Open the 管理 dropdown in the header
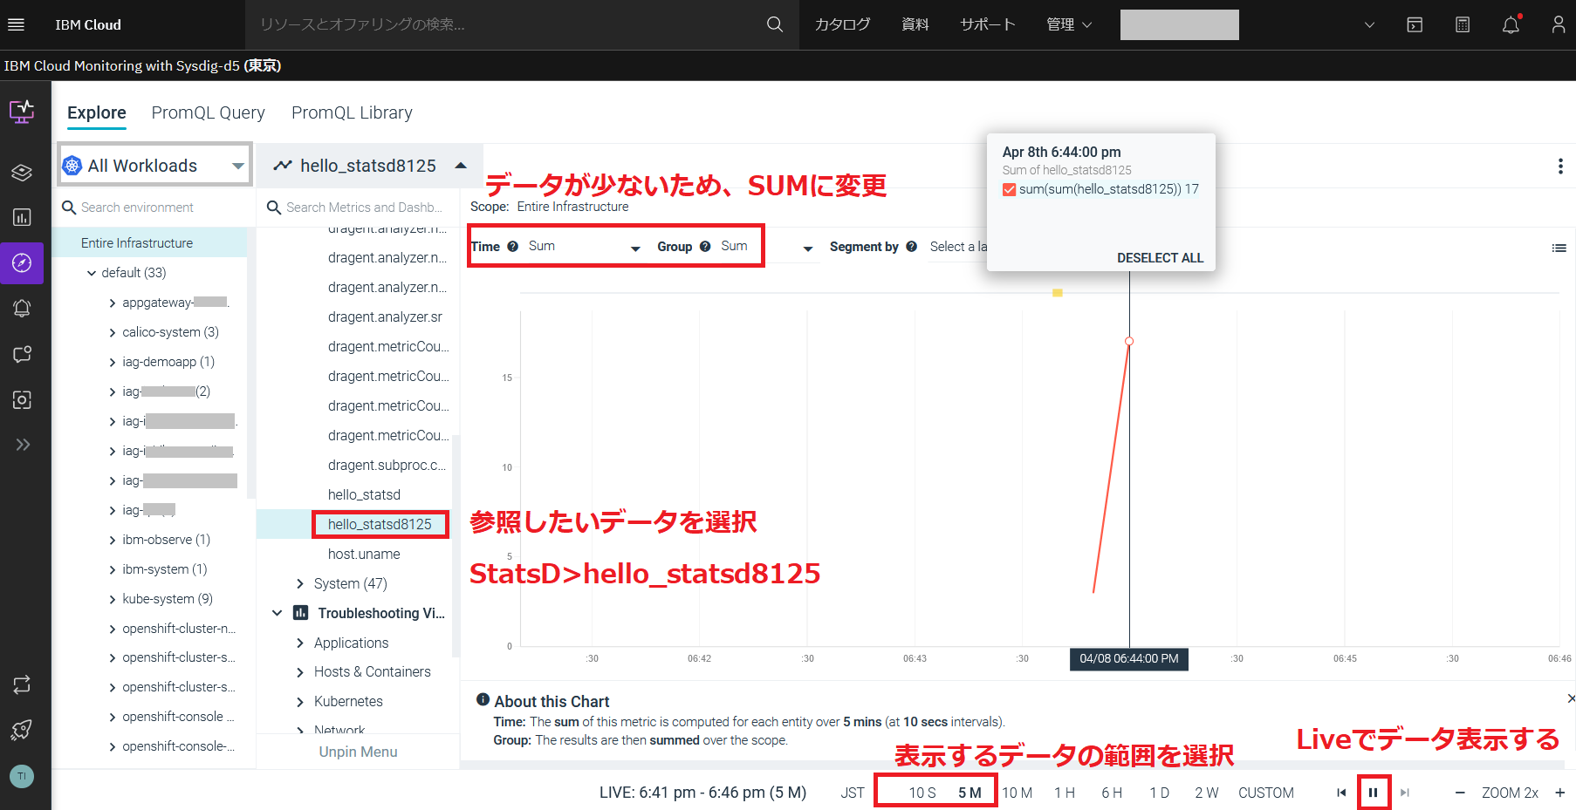This screenshot has width=1576, height=810. [x=1069, y=24]
